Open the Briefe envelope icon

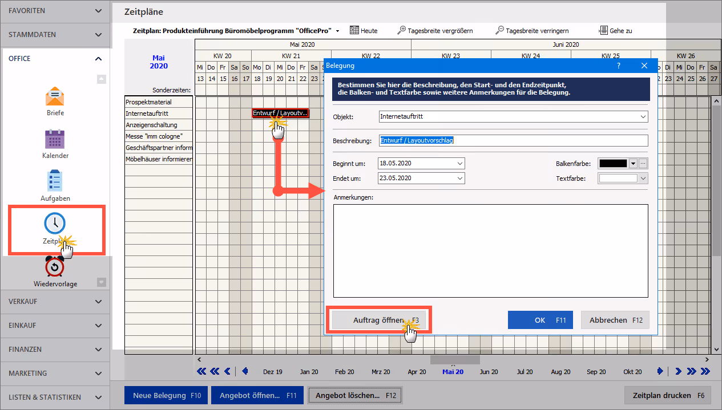55,97
